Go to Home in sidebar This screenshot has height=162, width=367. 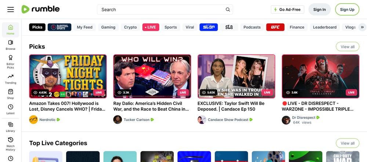[11, 30]
